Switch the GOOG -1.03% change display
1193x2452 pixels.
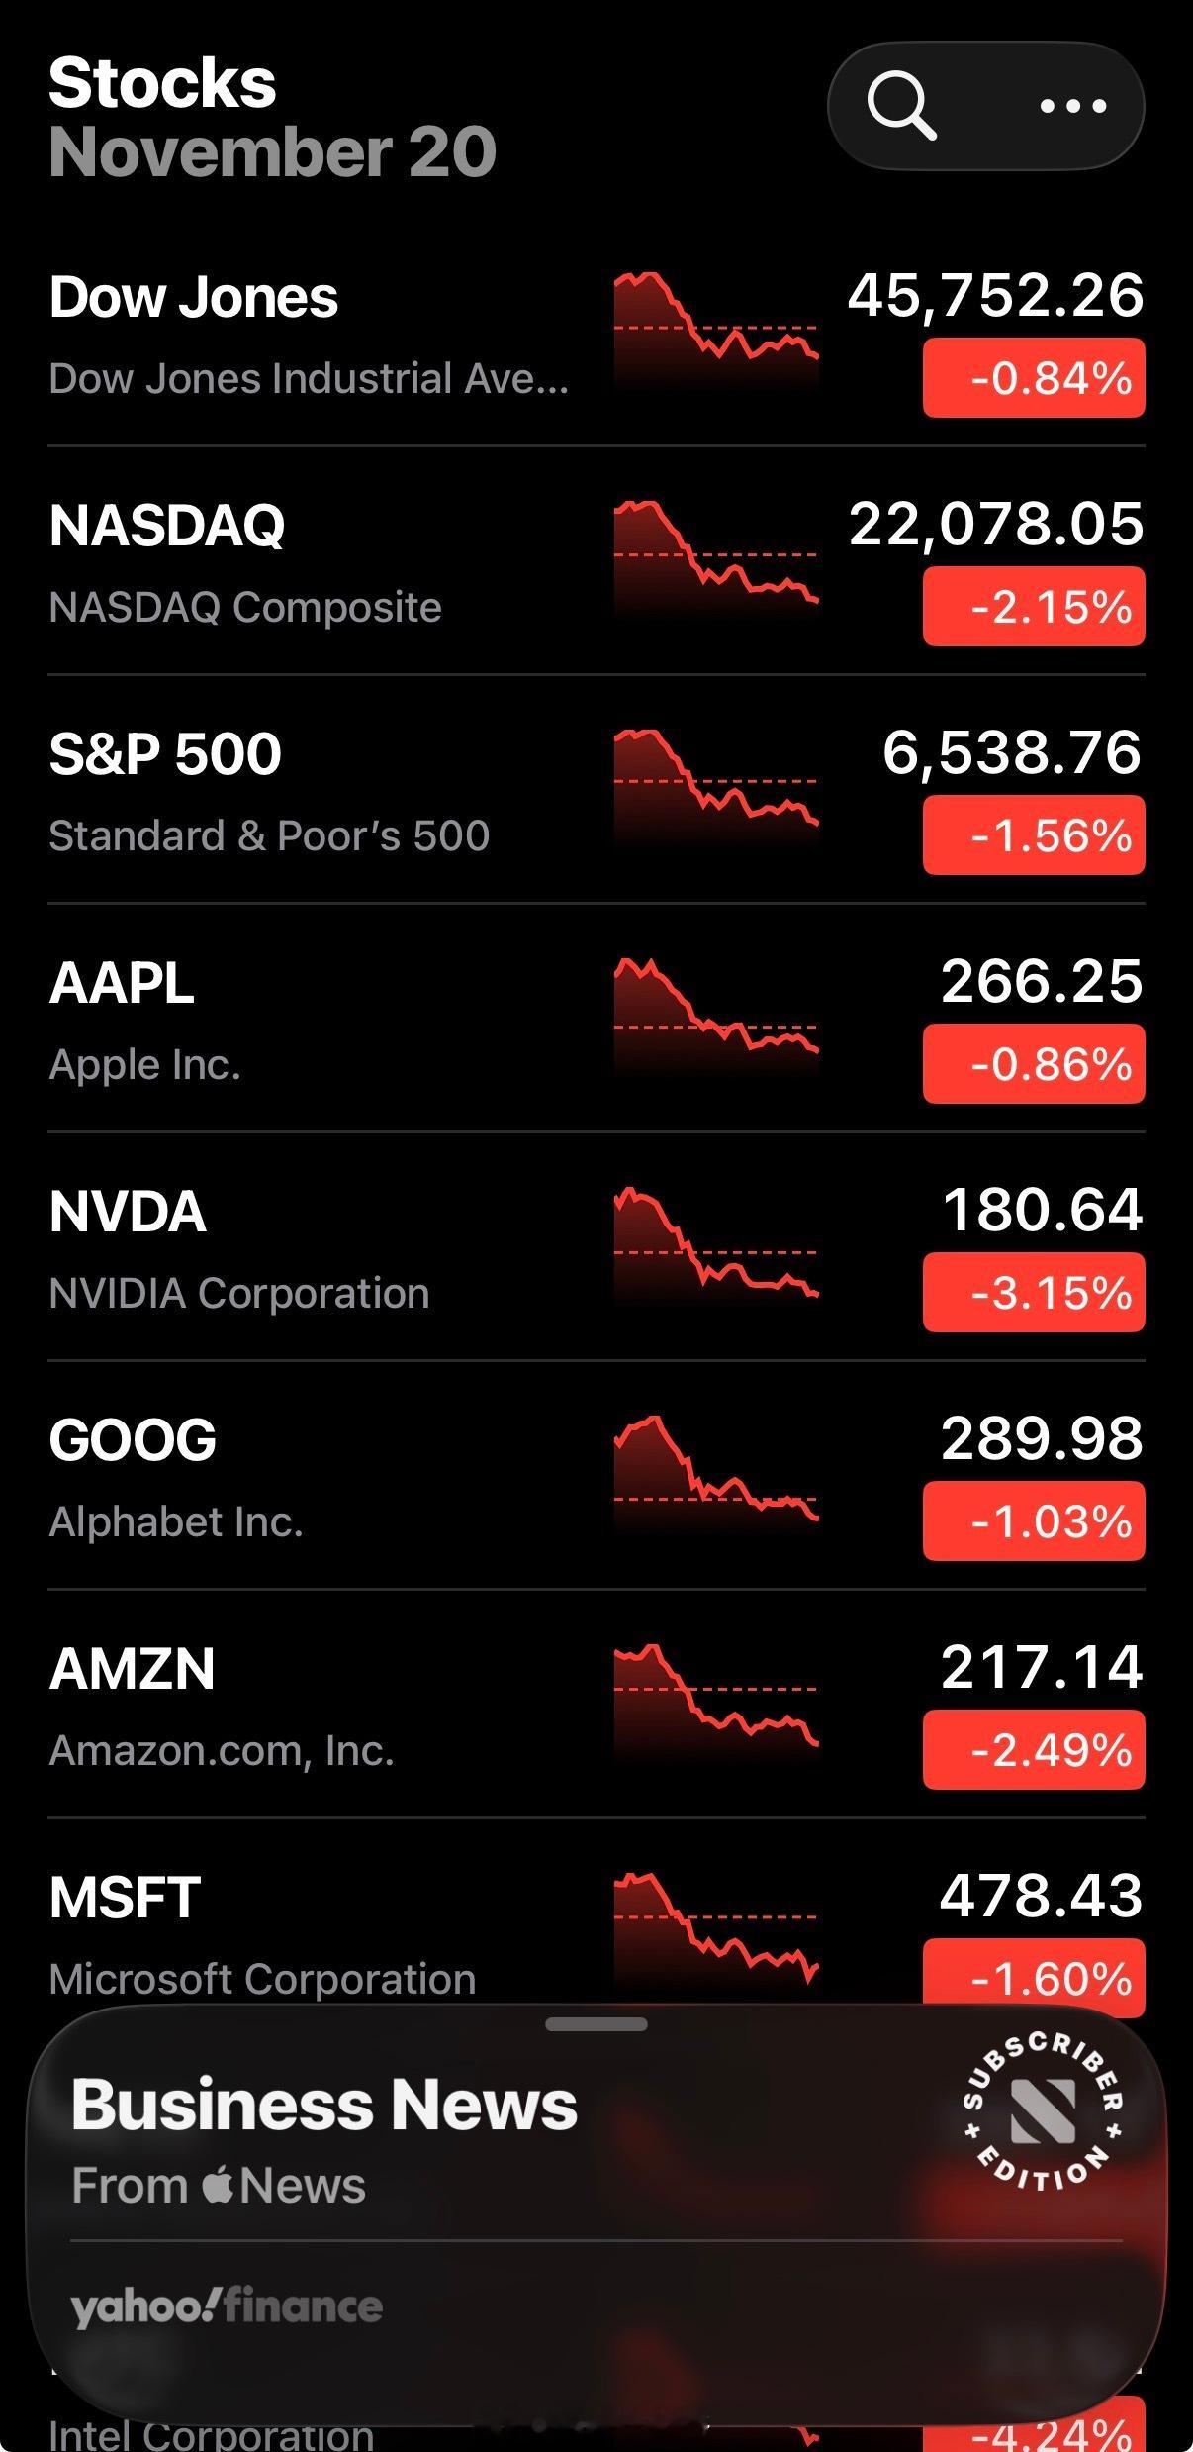(x=1034, y=1521)
